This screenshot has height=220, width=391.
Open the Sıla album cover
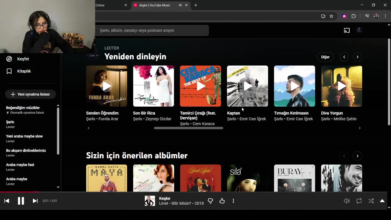pyautogui.click(x=247, y=178)
